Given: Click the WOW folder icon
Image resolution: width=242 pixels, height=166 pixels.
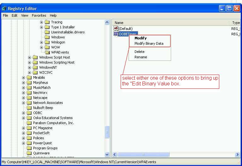Looking at the screenshot, I should (x=47, y=47).
